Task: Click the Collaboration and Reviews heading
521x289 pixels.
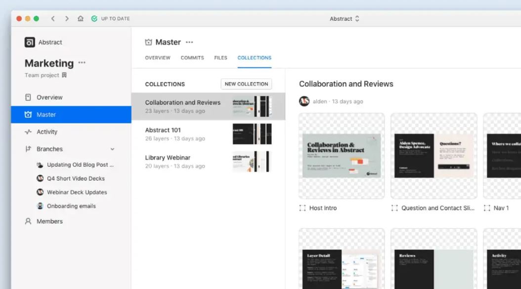Action: click(x=346, y=84)
